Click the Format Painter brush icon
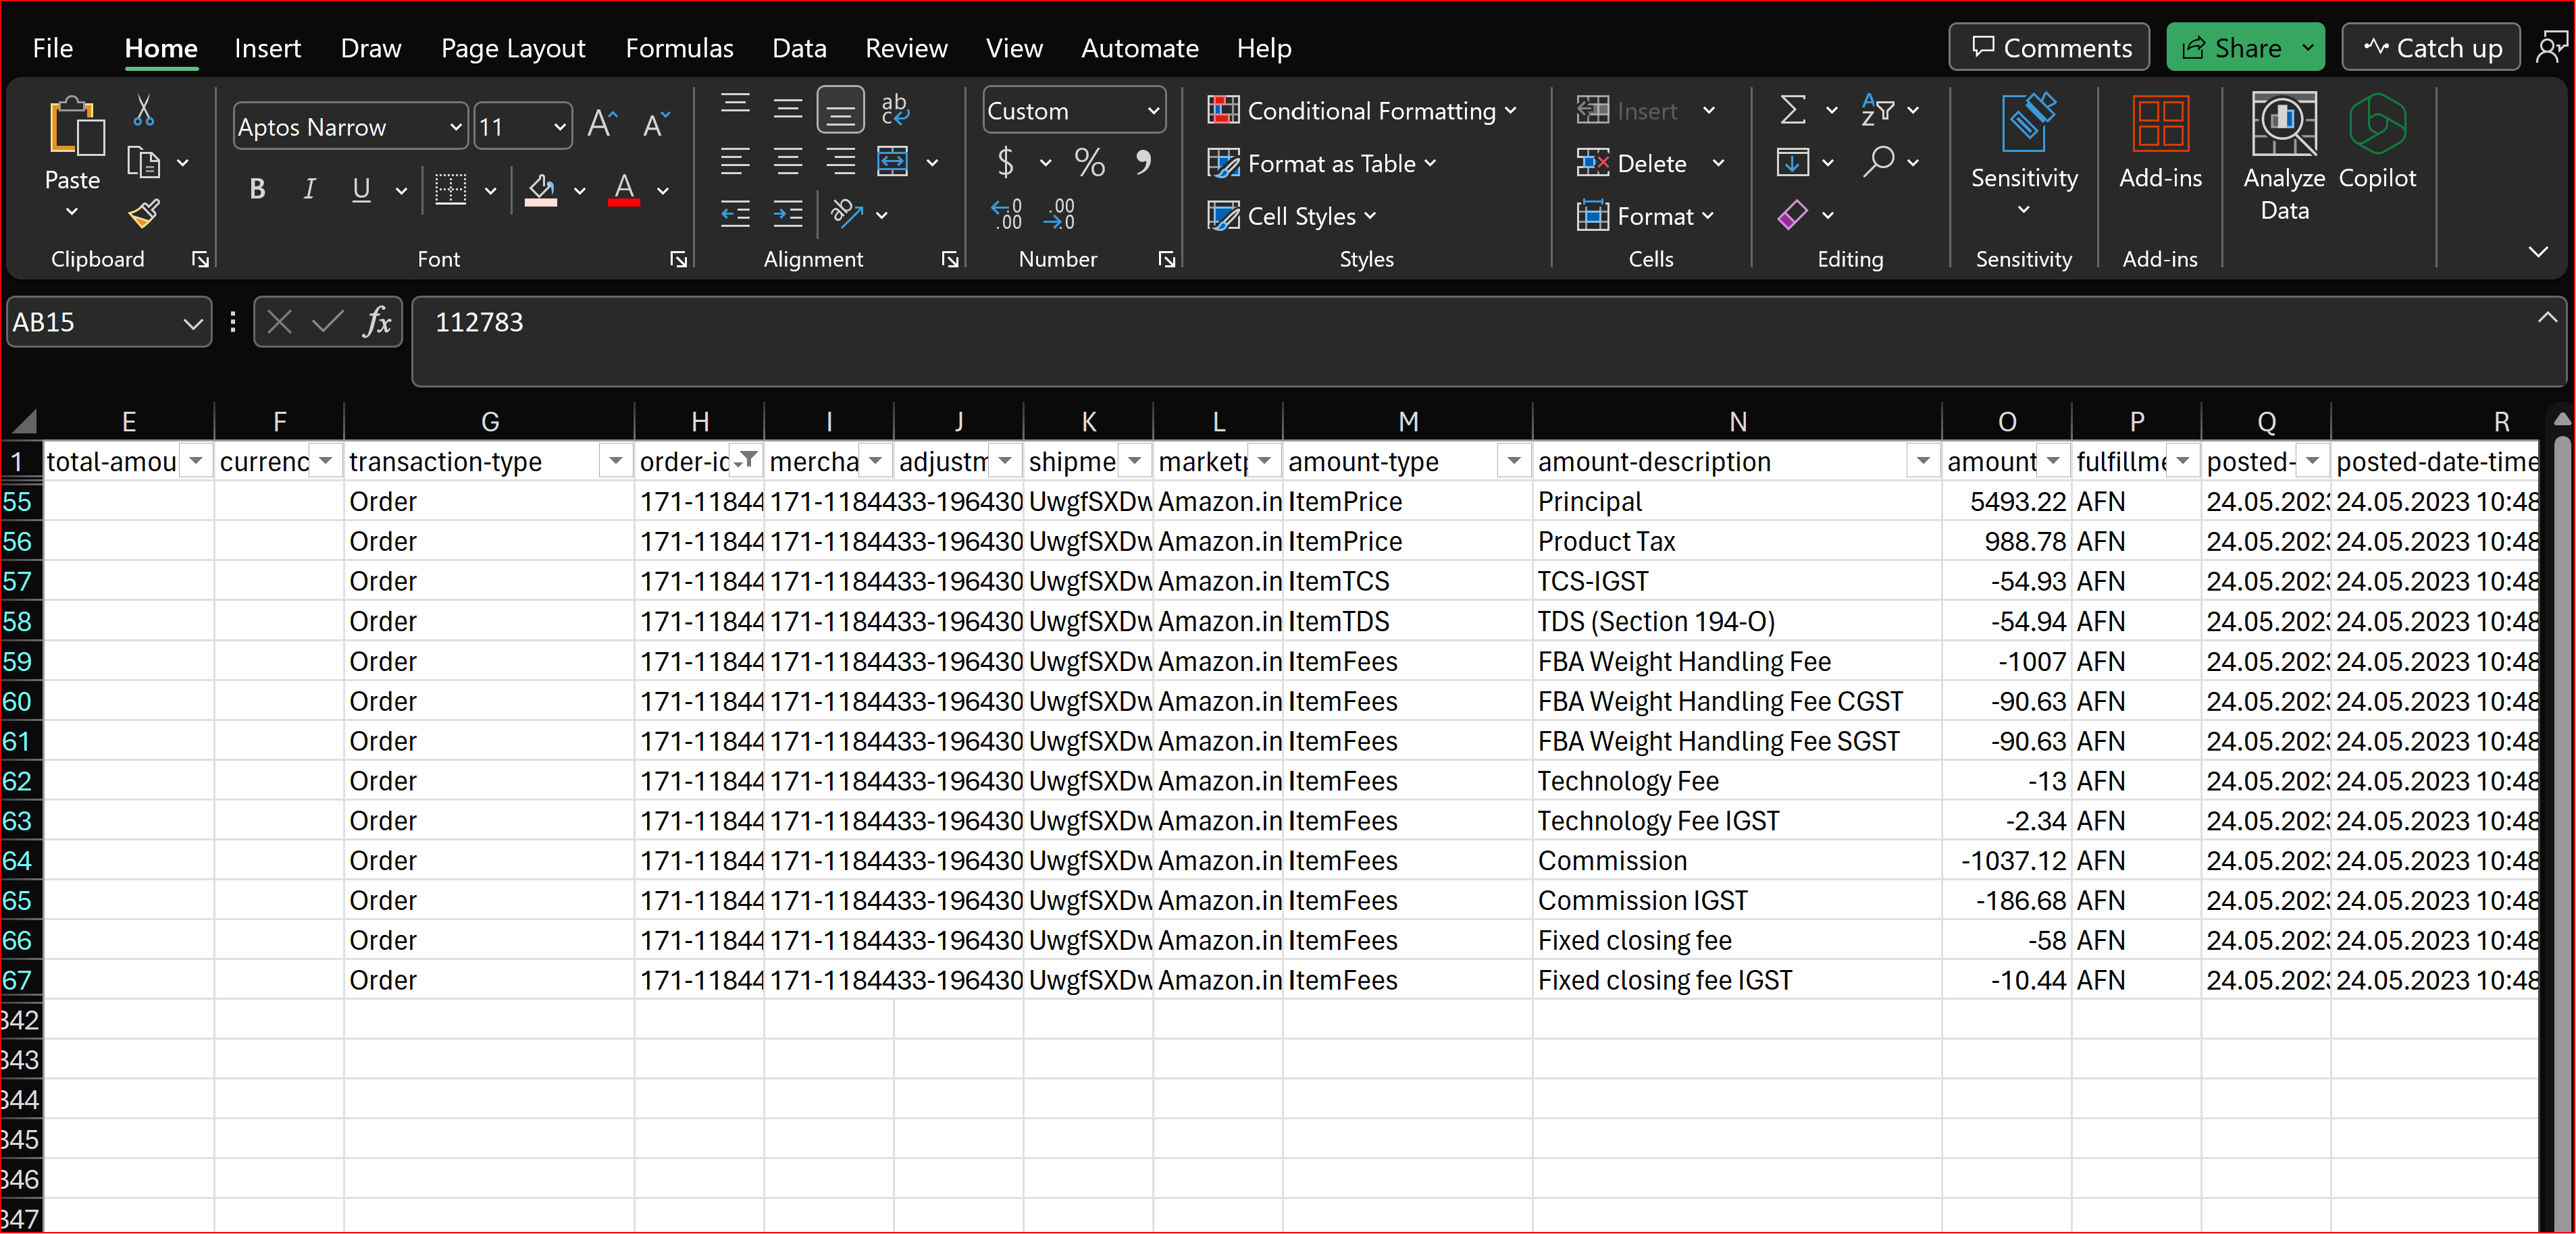 click(144, 214)
